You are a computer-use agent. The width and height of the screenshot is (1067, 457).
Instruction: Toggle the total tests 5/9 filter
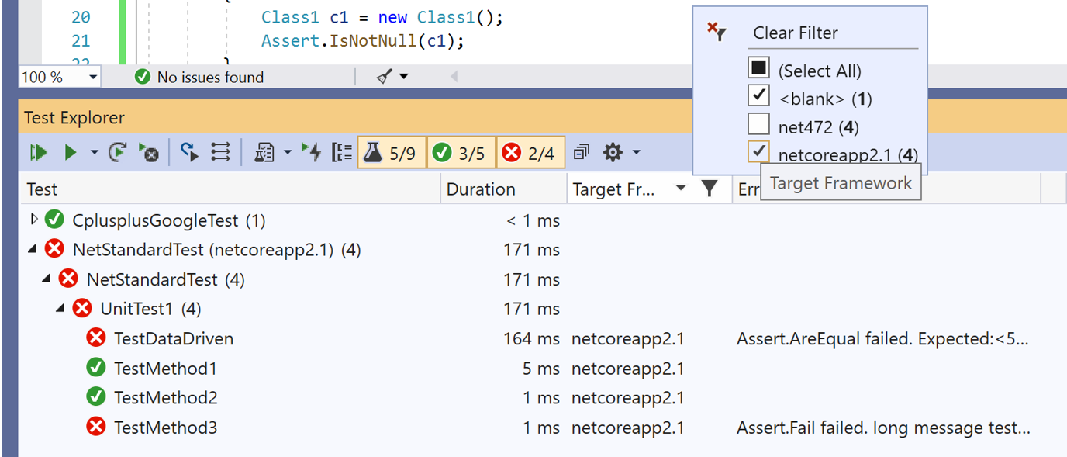tap(392, 153)
